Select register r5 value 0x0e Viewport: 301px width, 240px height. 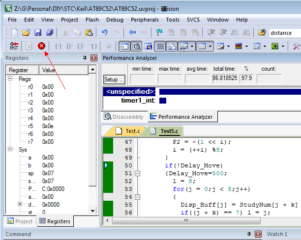[x=48, y=126]
